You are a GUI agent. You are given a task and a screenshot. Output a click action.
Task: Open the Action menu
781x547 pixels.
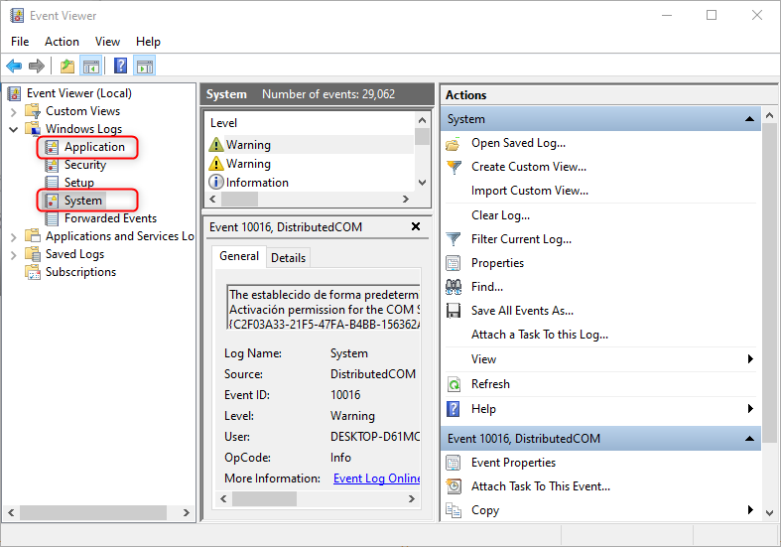pyautogui.click(x=62, y=42)
